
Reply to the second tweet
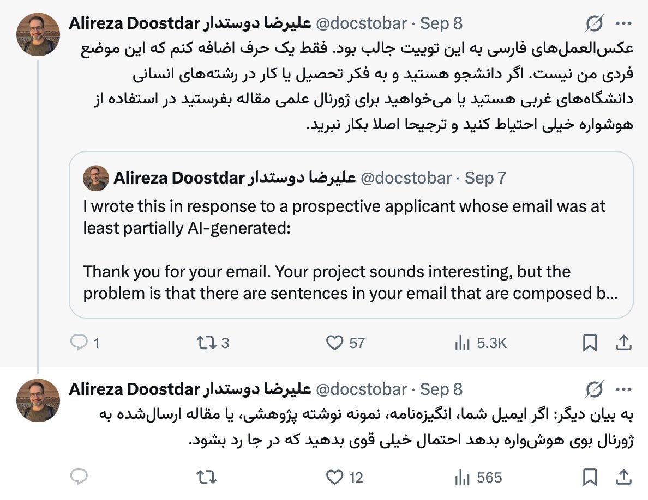pos(79,477)
